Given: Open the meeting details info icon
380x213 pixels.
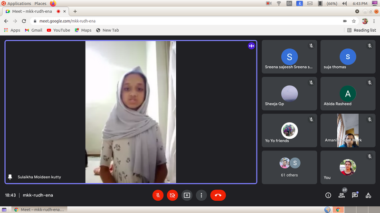Looking at the screenshot, I should pyautogui.click(x=328, y=195).
